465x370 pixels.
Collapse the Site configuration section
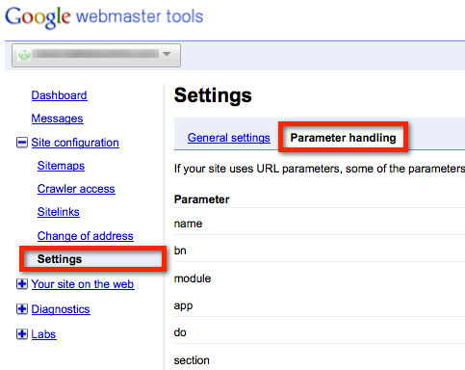pos(22,143)
